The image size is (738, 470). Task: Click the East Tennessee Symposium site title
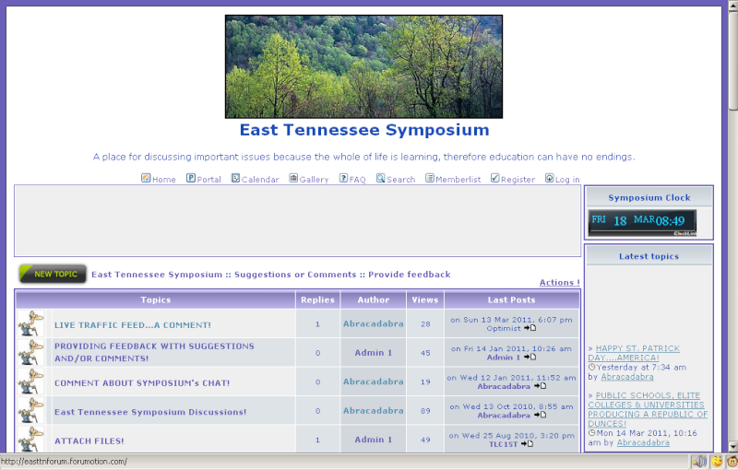point(364,130)
